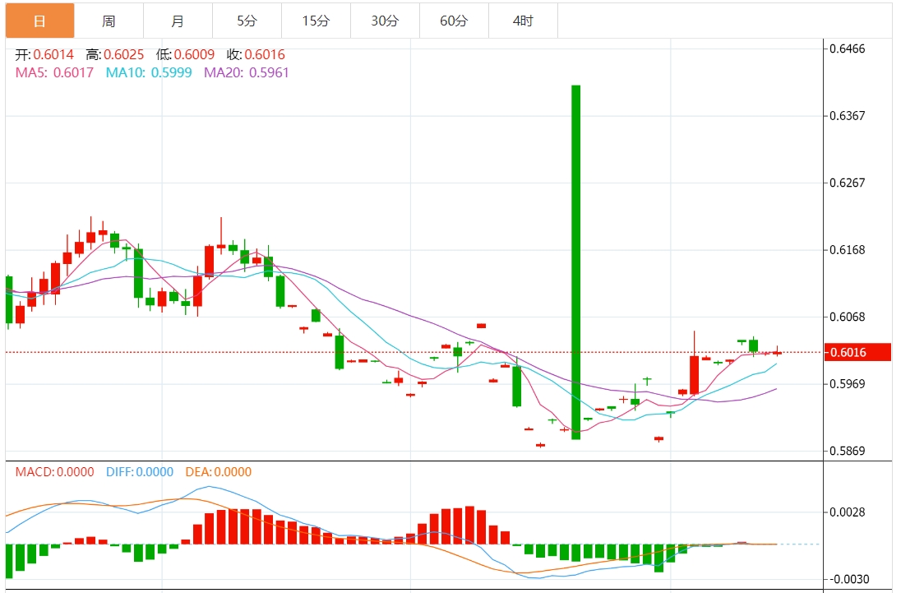Open the 5分 chart tab
The height and width of the screenshot is (593, 901).
[247, 21]
